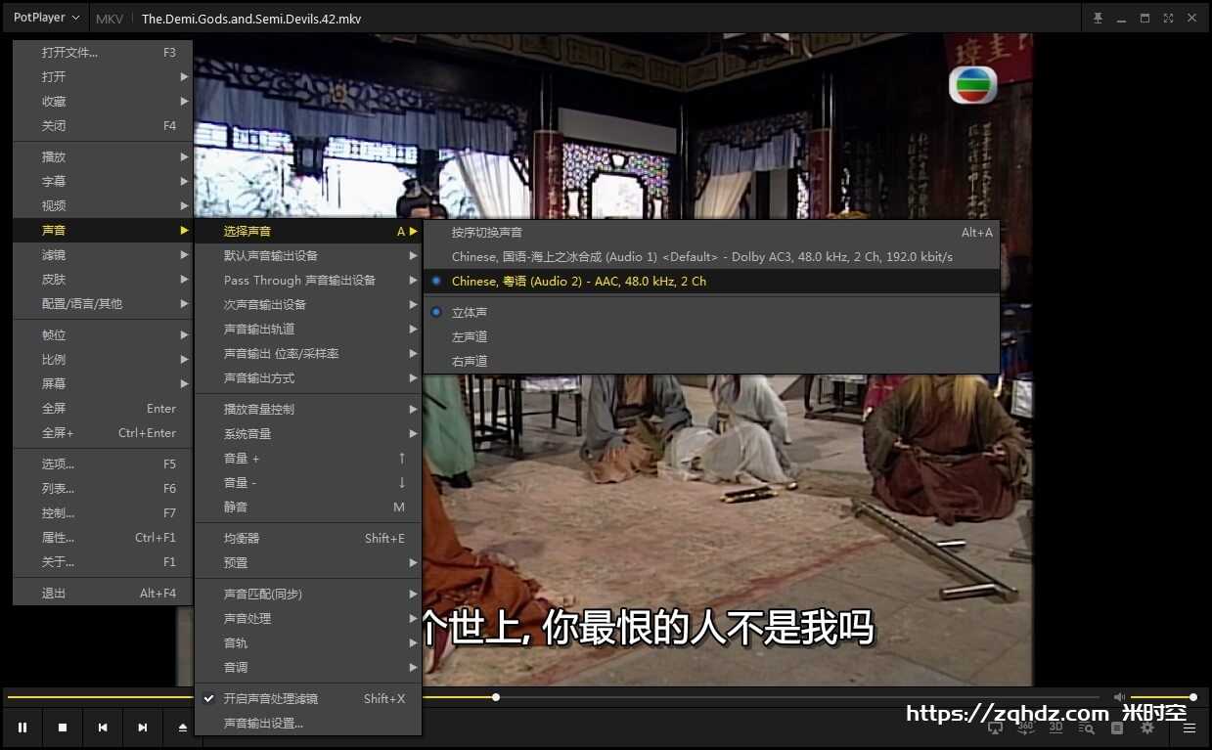
Task: Click the volume slider knob
Action: pos(1193,697)
